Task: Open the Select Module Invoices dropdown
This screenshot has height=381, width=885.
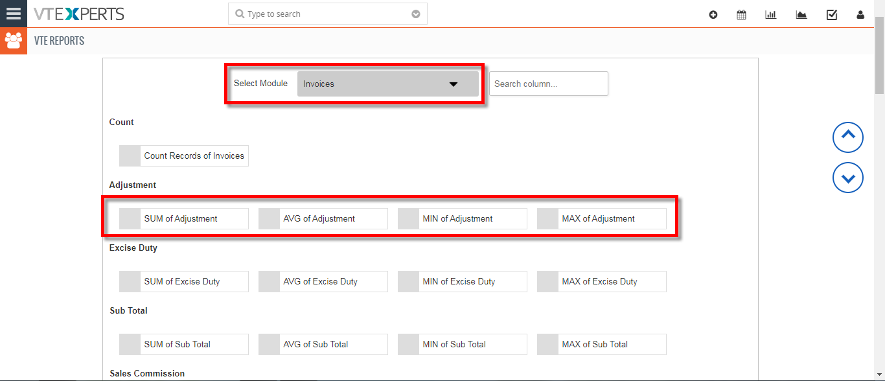Action: point(387,84)
